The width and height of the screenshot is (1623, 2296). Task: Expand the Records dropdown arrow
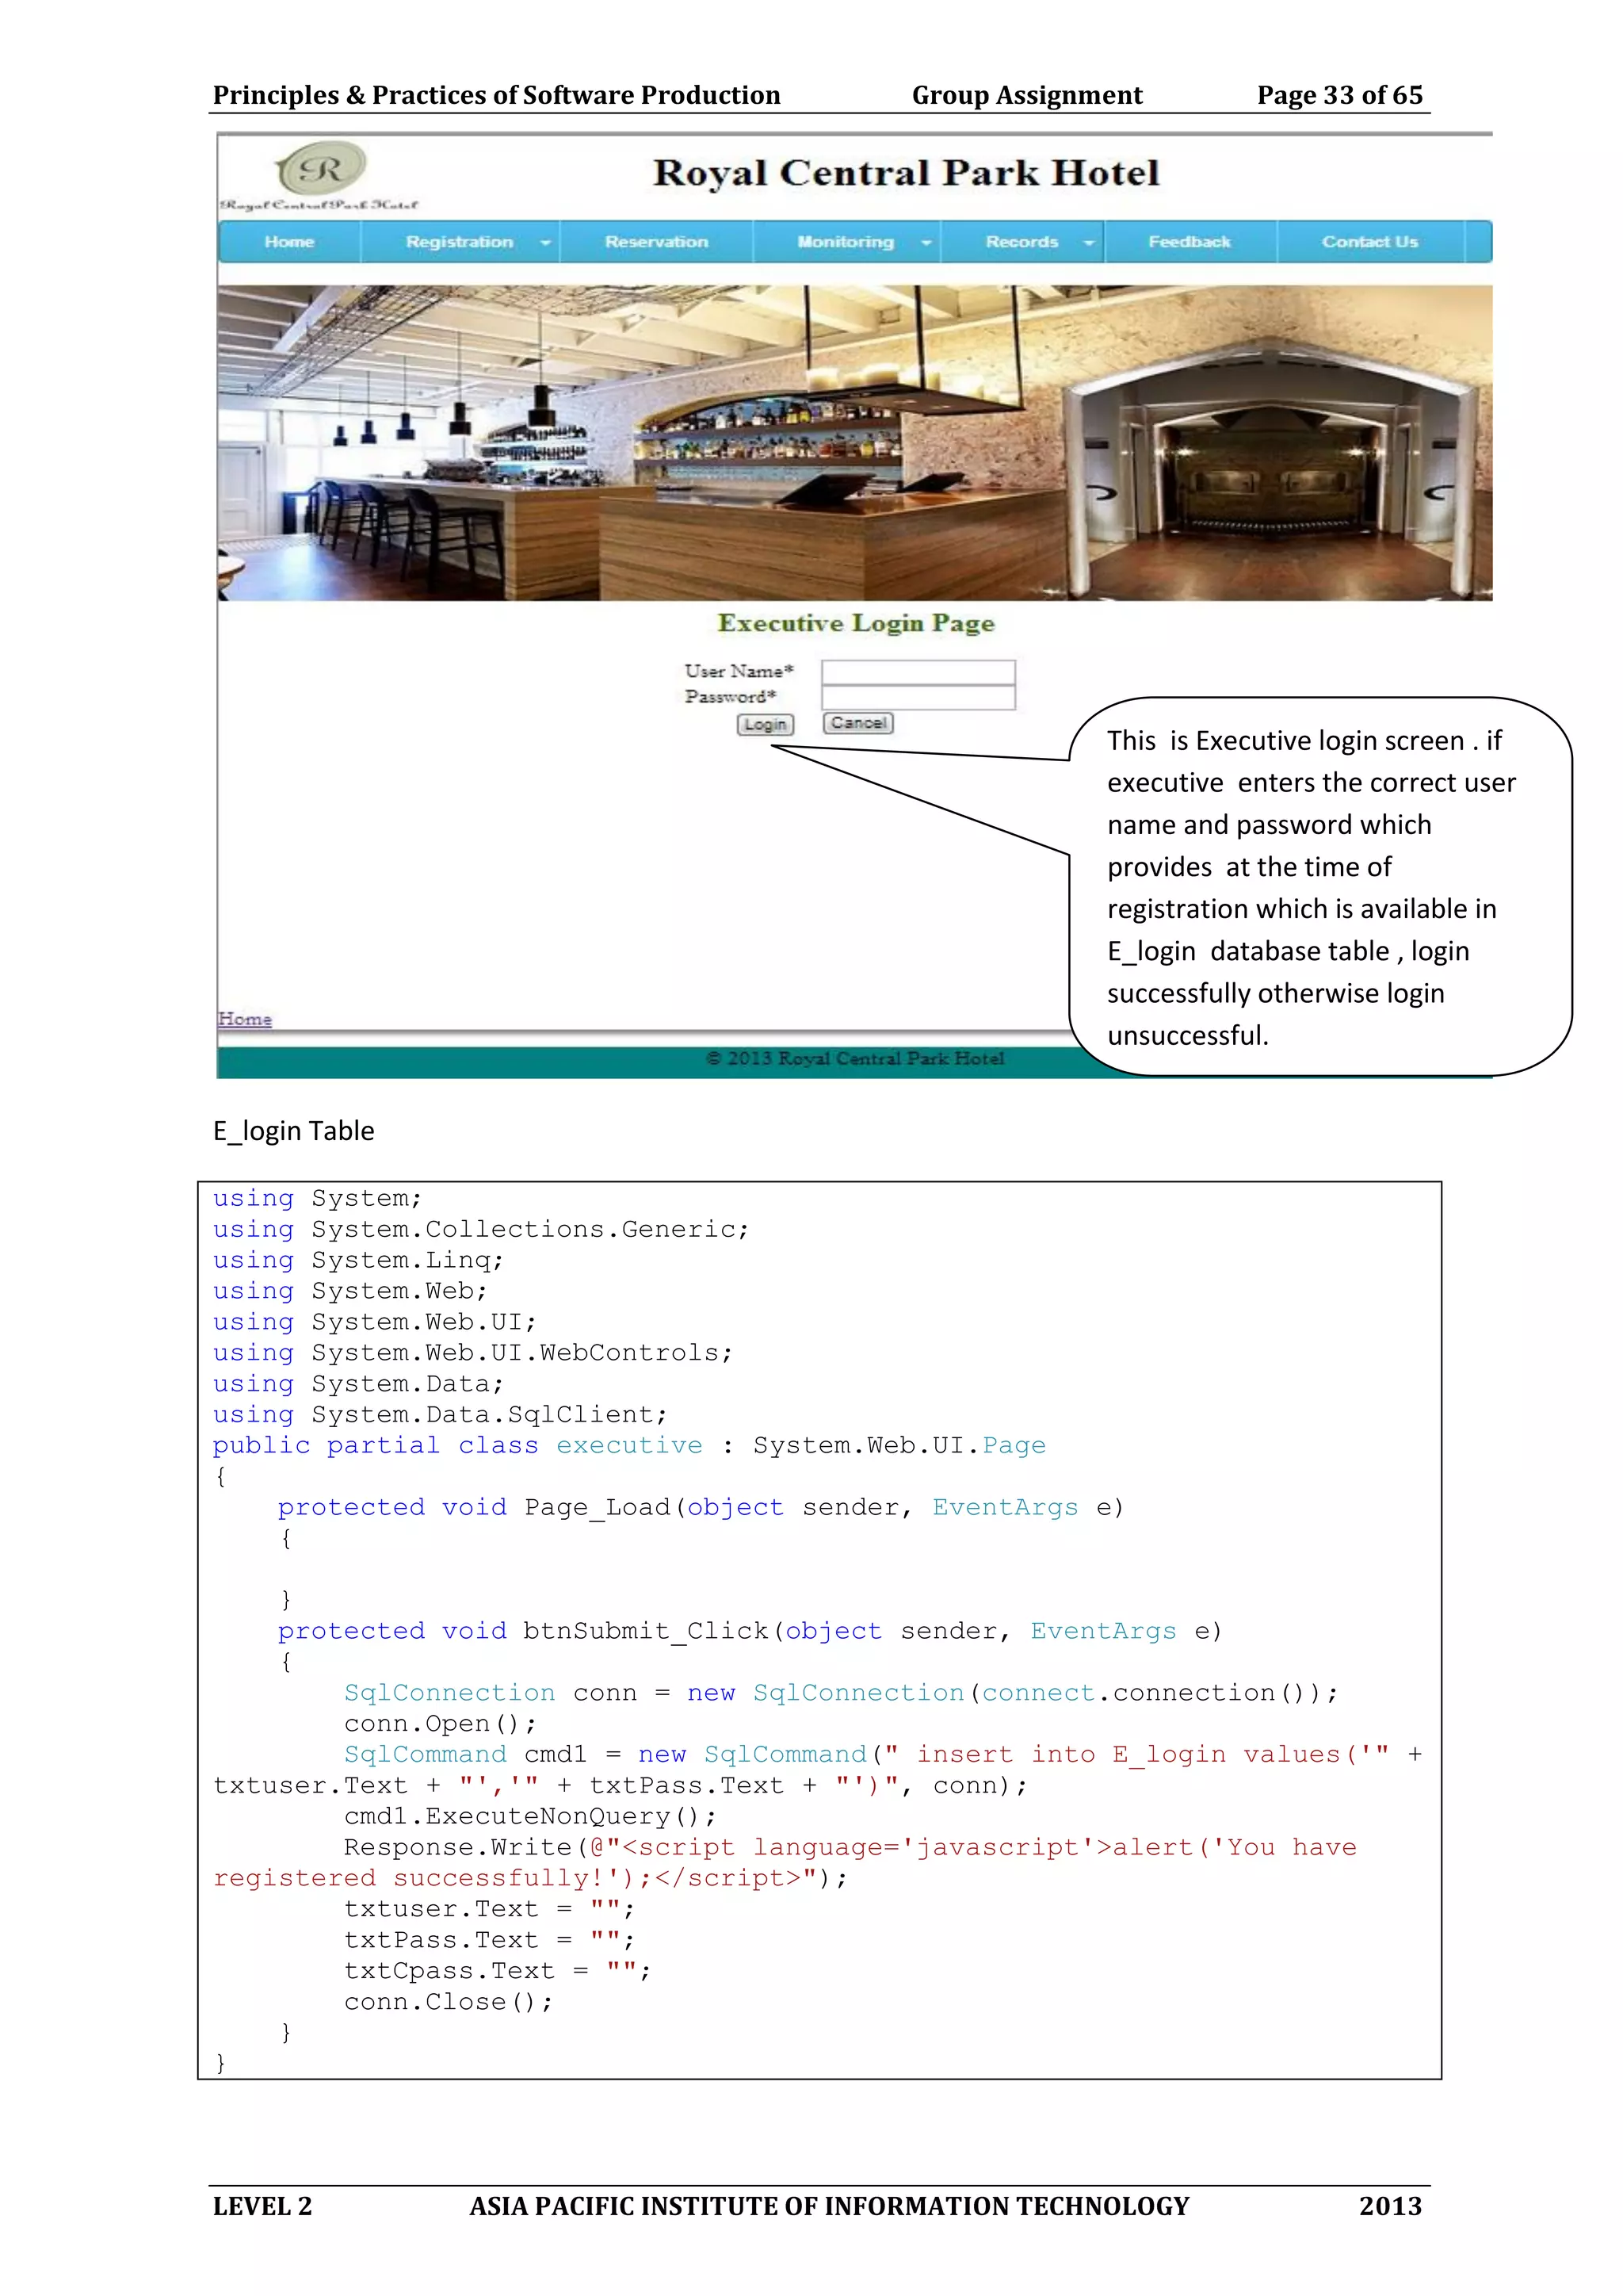[1088, 243]
